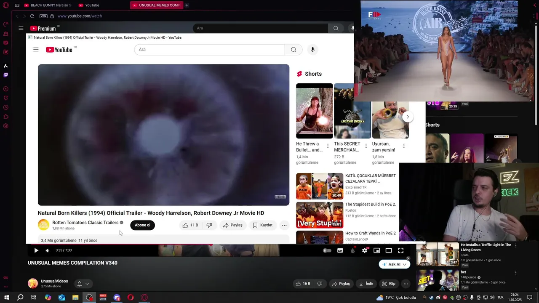Create a clip with the Klip button
Viewport: 539px width, 303px height.
[388, 284]
